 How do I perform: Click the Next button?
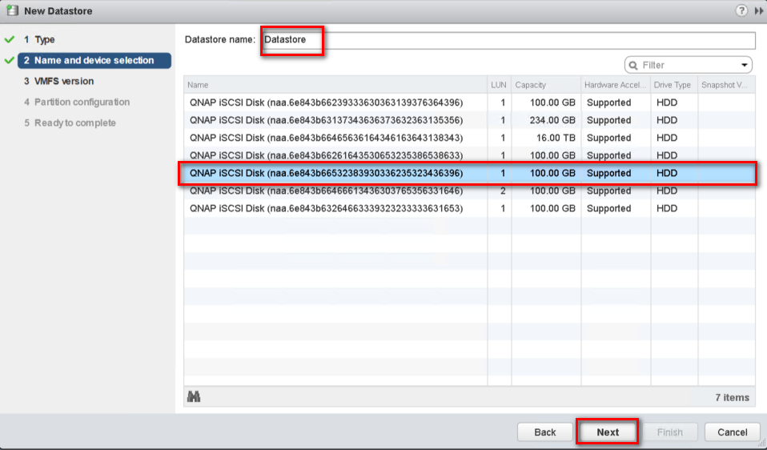click(608, 432)
